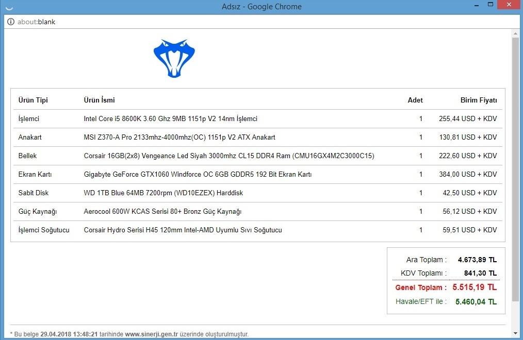Click the 'Sabit Disk' product type cell

[34, 193]
